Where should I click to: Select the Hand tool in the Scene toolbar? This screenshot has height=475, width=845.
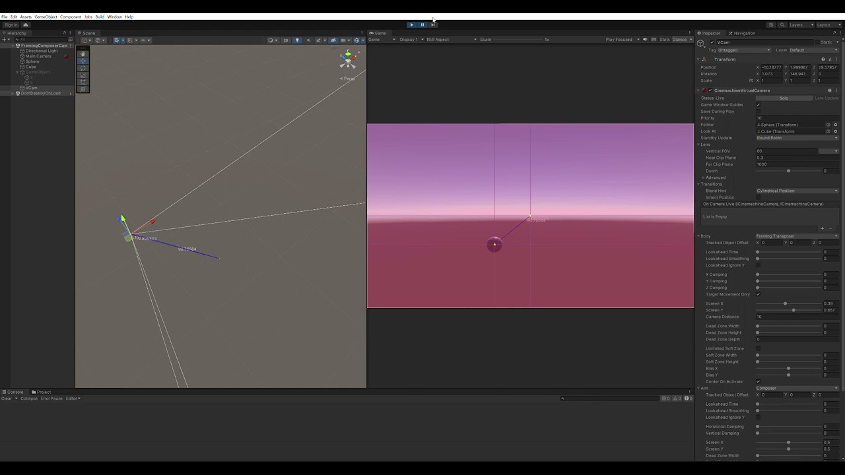[83, 53]
